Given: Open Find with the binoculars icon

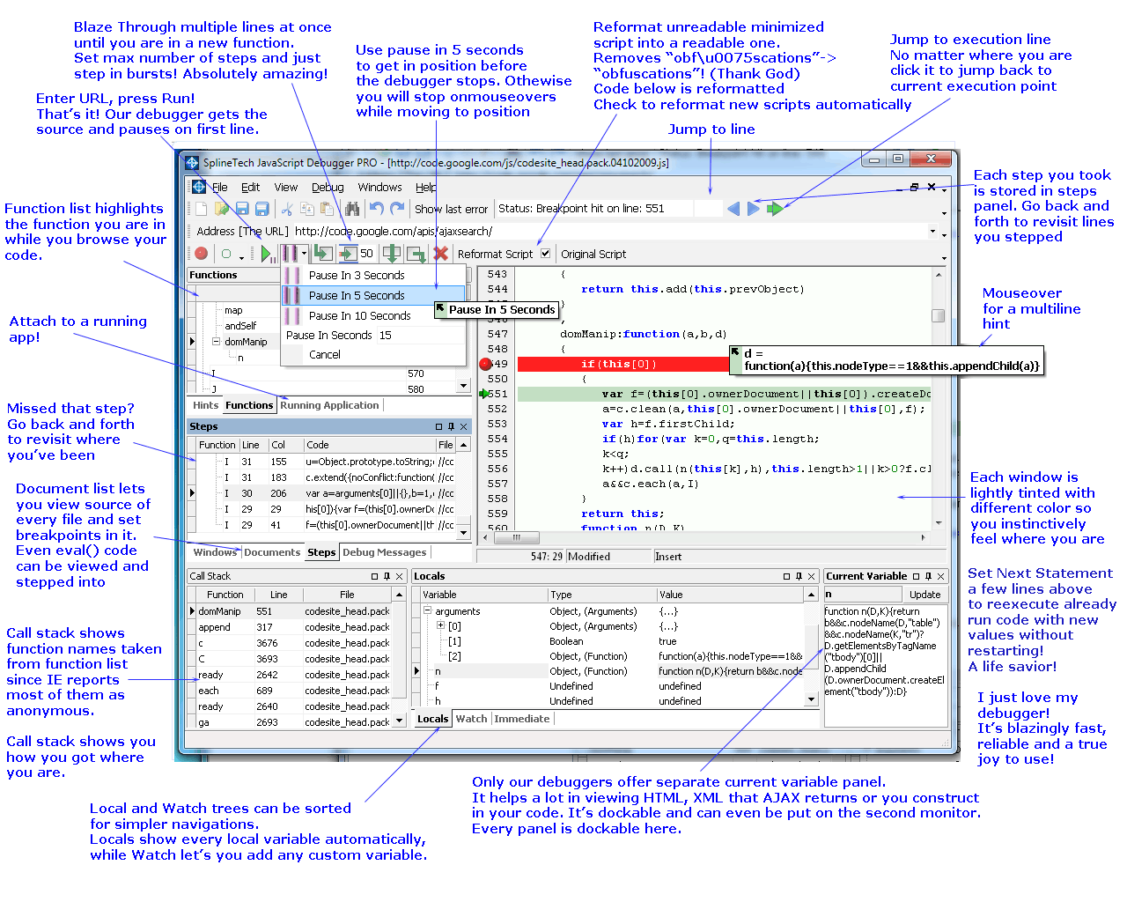Looking at the screenshot, I should coord(352,209).
